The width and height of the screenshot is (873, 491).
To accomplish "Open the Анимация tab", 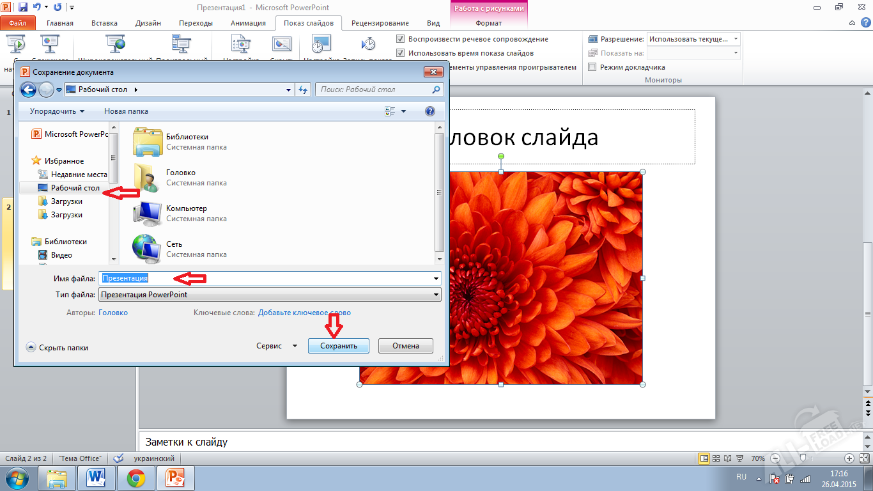I will (x=248, y=22).
